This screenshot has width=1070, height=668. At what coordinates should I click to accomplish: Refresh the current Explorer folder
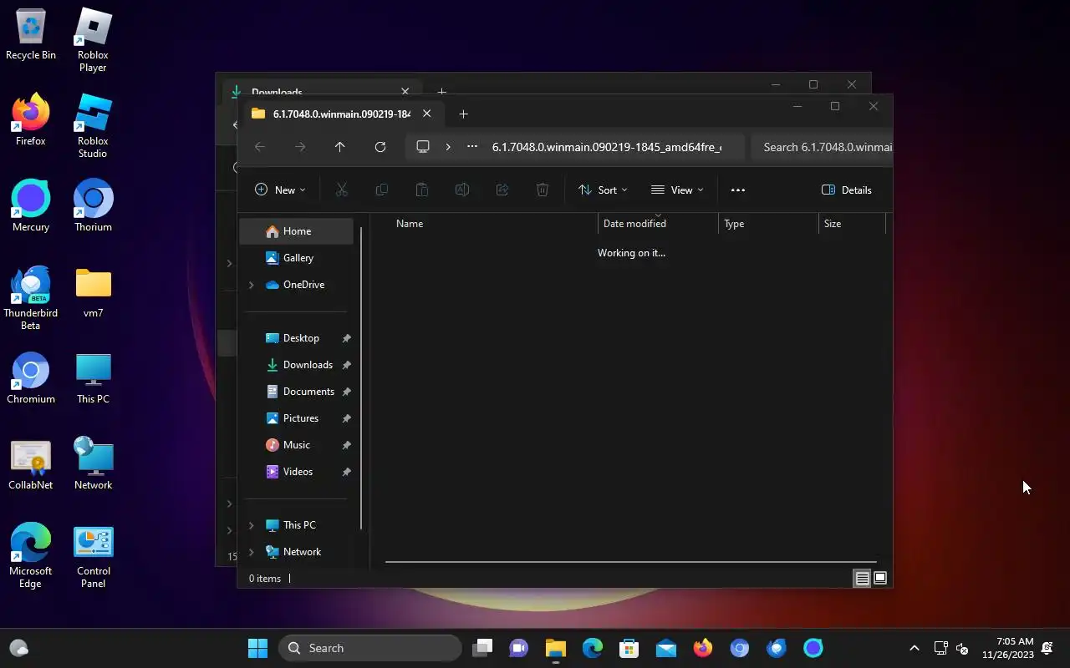click(x=380, y=147)
